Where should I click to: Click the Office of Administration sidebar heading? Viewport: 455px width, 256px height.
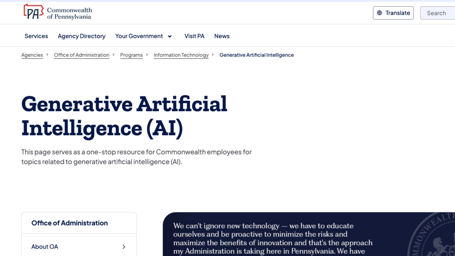[70, 223]
